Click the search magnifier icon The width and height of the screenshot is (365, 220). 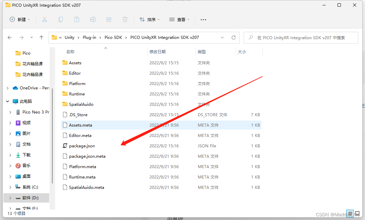click(x=251, y=38)
